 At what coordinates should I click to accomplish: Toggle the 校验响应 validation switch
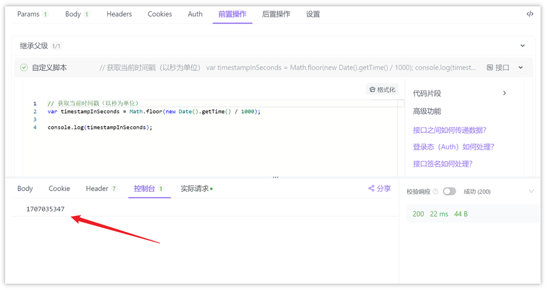tap(449, 192)
